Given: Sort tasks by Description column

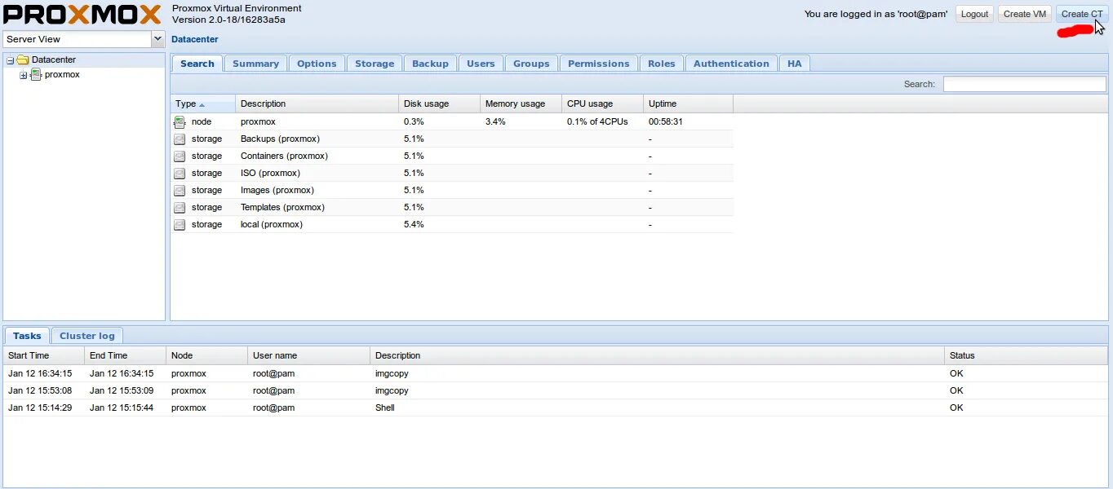Looking at the screenshot, I should click(658, 355).
